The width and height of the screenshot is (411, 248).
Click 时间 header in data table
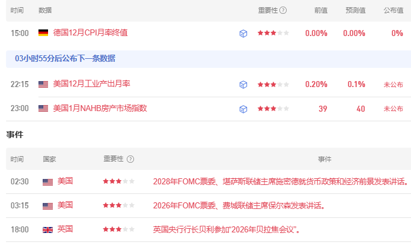coord(17,10)
